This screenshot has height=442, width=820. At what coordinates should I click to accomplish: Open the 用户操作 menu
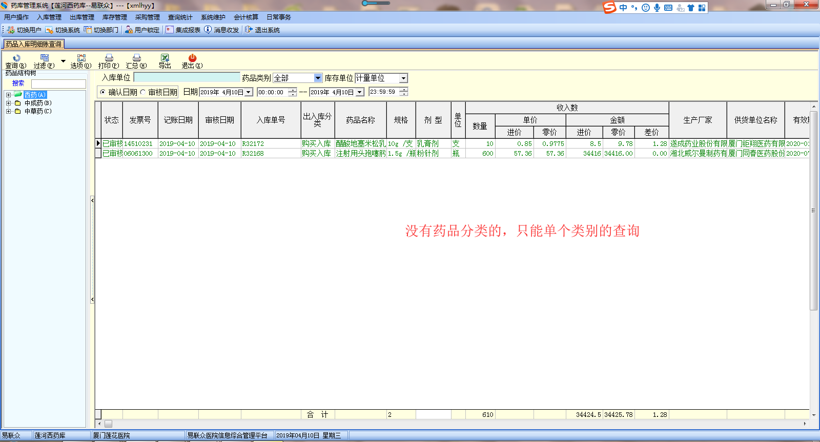pyautogui.click(x=16, y=17)
